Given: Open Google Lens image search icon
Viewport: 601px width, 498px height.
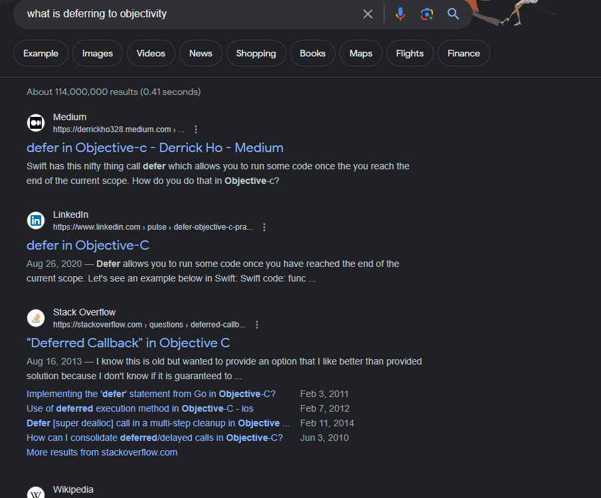Looking at the screenshot, I should 426,14.
